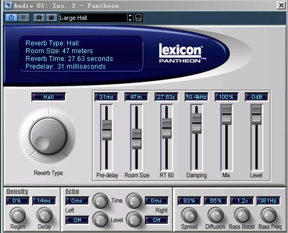The width and height of the screenshot is (288, 233).
Task: Enable Write automation W button
Action: 51,18
